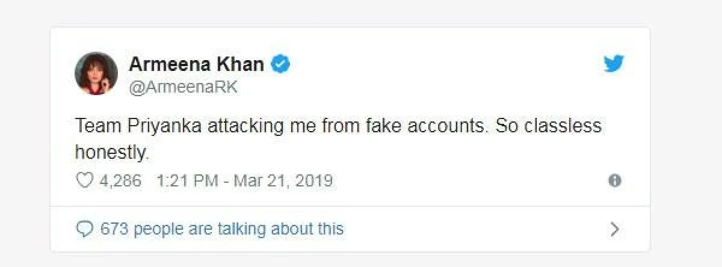The height and width of the screenshot is (267, 722).
Task: Open Armeena Khan's profile picture
Action: click(x=96, y=73)
